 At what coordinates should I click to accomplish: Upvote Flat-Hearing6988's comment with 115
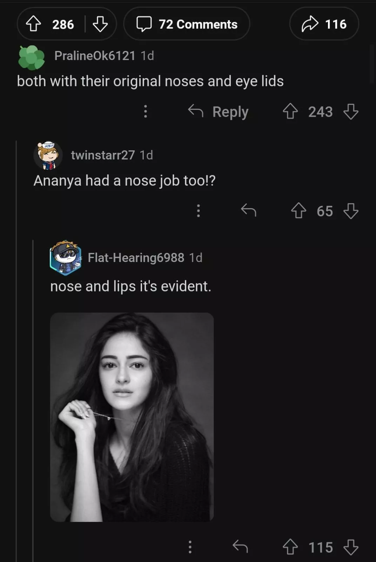pos(290,547)
